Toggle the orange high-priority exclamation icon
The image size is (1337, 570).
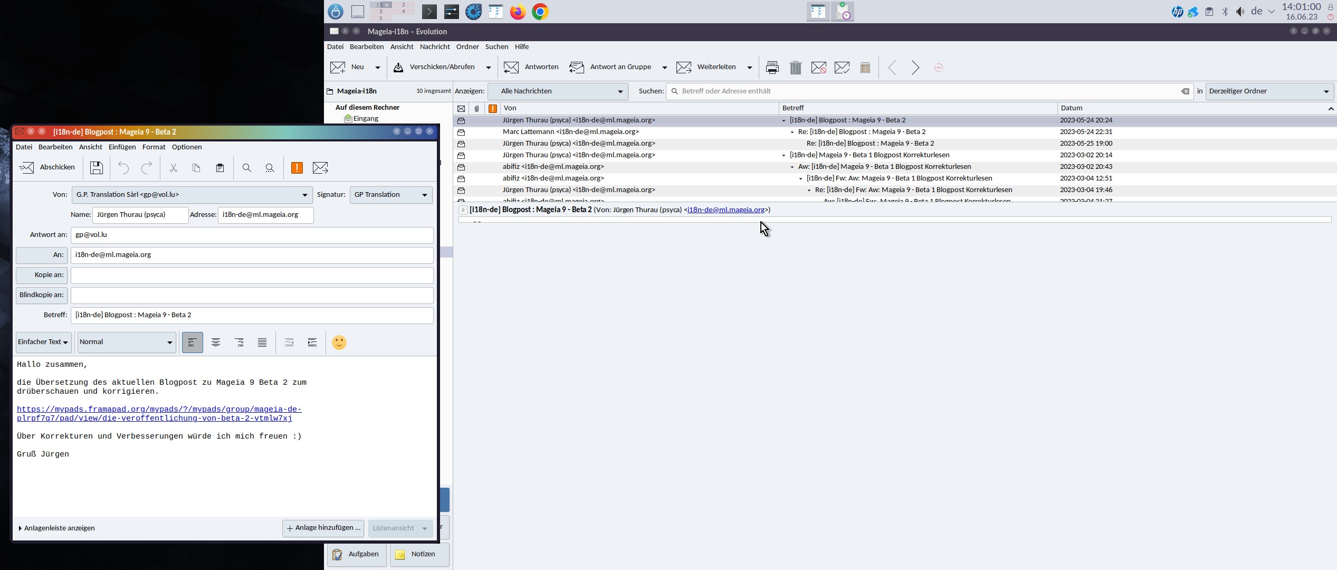tap(297, 168)
